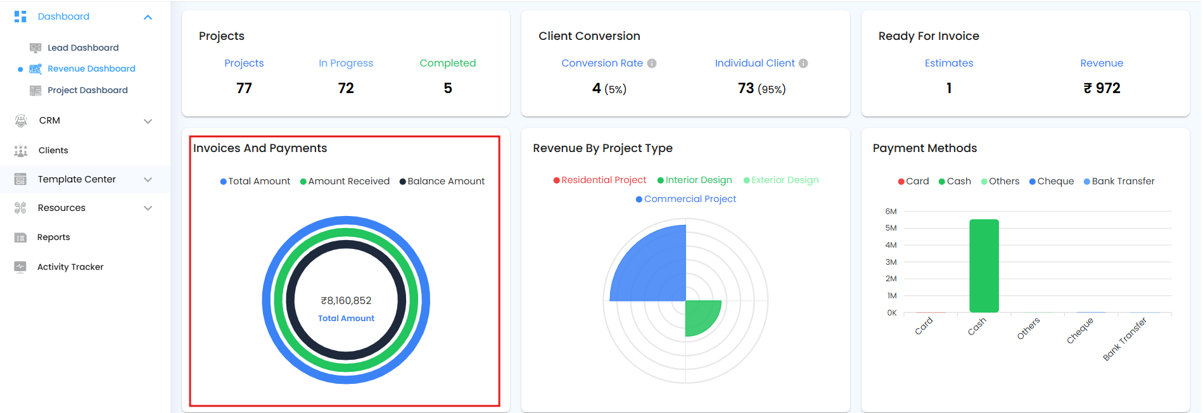Click the Resources icon in sidebar

click(x=20, y=208)
